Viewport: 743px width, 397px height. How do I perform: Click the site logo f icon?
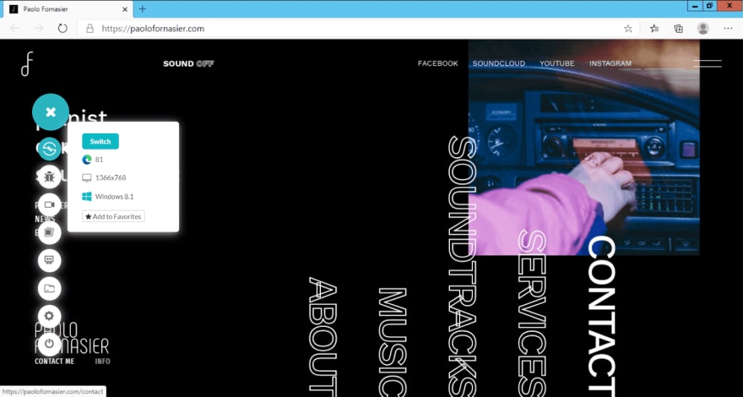click(x=27, y=63)
